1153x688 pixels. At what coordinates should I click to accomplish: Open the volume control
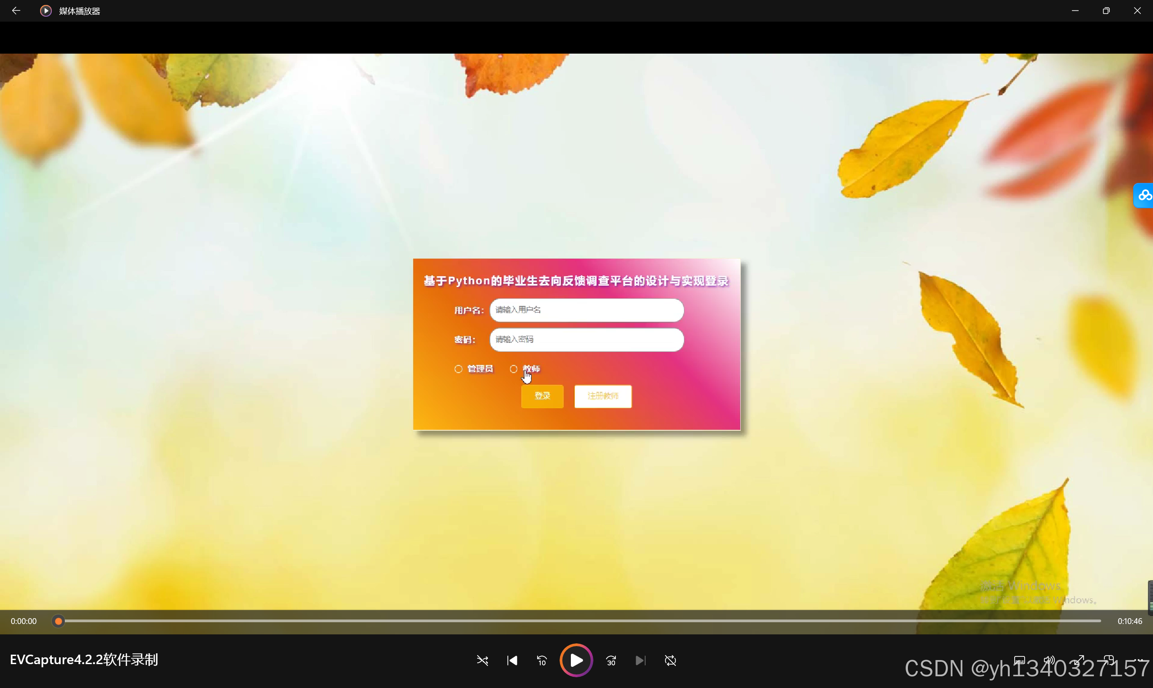[1049, 660]
